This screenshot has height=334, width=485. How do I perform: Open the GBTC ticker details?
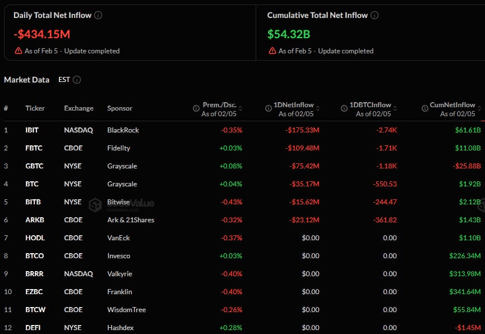coord(34,166)
